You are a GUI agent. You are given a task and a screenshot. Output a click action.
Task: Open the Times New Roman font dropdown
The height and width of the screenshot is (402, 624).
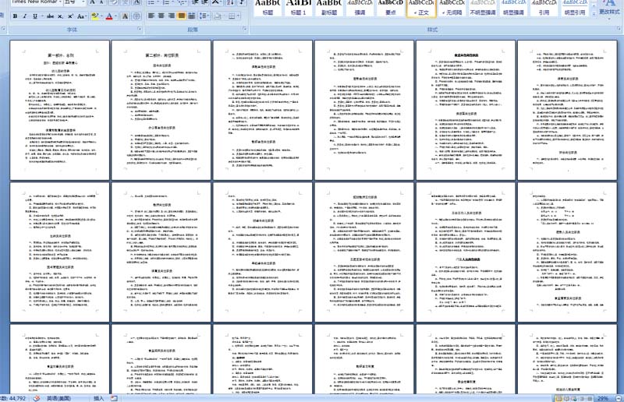click(x=61, y=2)
